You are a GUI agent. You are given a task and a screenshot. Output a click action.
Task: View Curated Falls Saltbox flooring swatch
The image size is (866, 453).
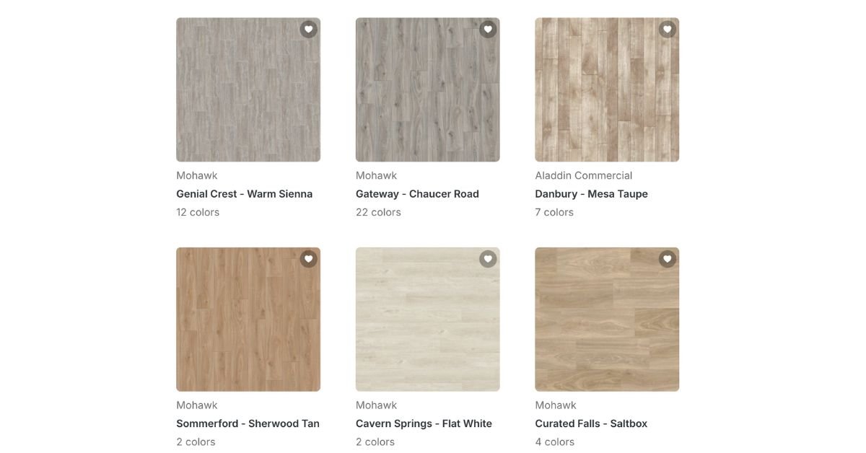(x=607, y=320)
